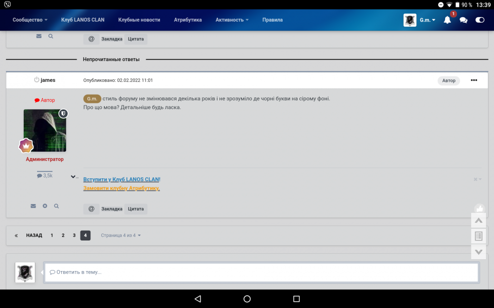
Task: Click the @ mention icon near Закладка
Action: click(x=91, y=208)
